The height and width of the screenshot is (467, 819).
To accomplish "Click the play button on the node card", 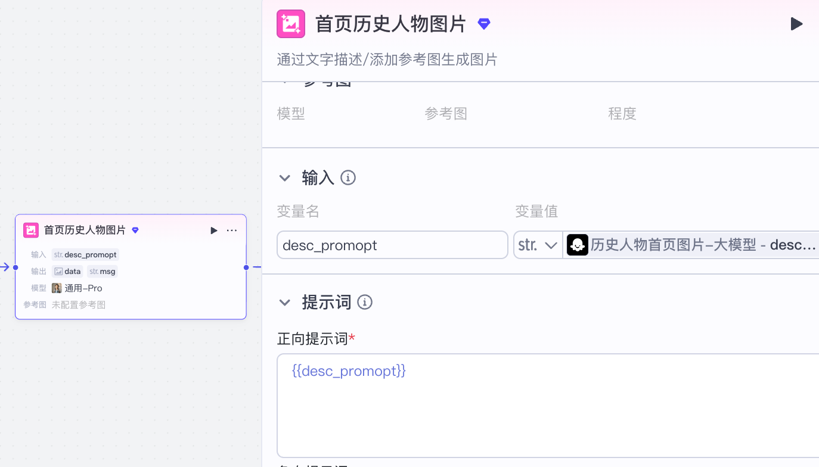I will point(214,231).
